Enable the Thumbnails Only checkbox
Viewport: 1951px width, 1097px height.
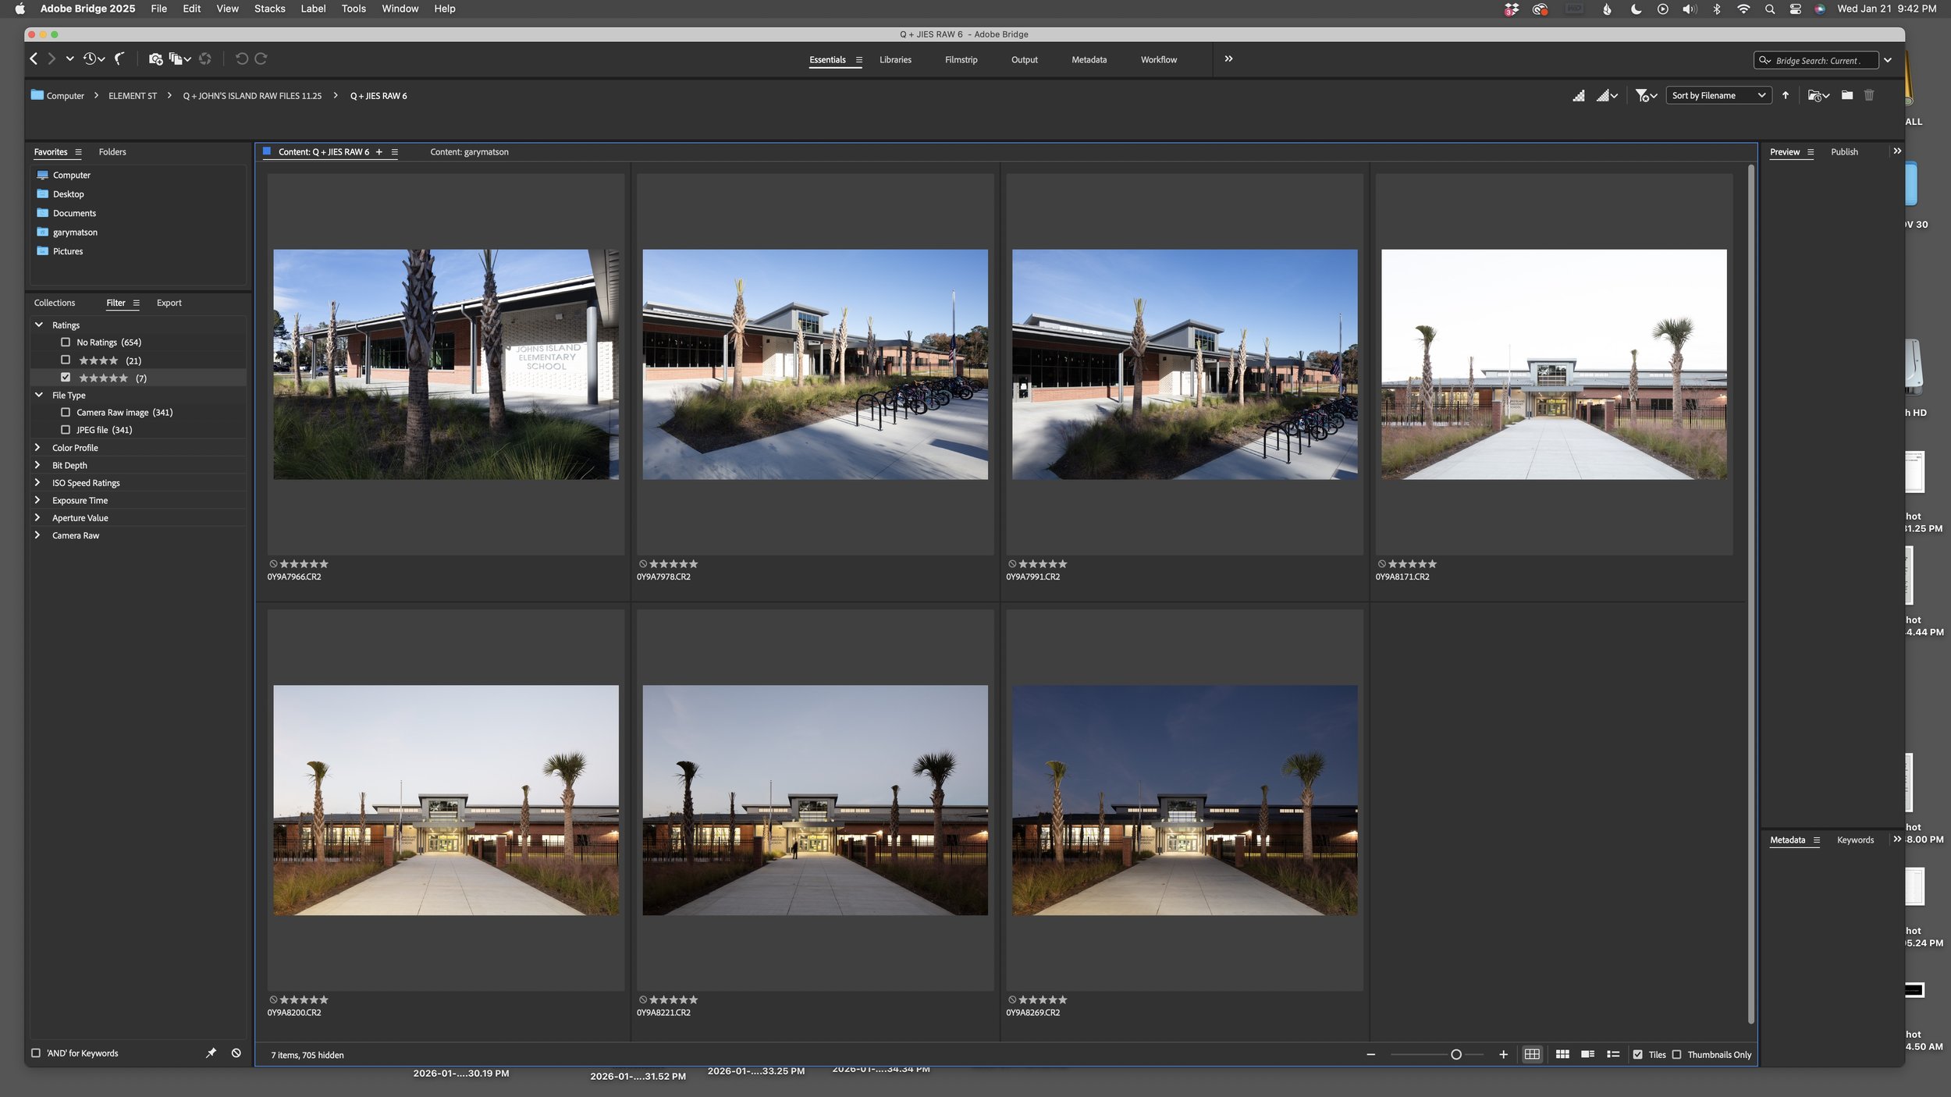[x=1677, y=1054]
